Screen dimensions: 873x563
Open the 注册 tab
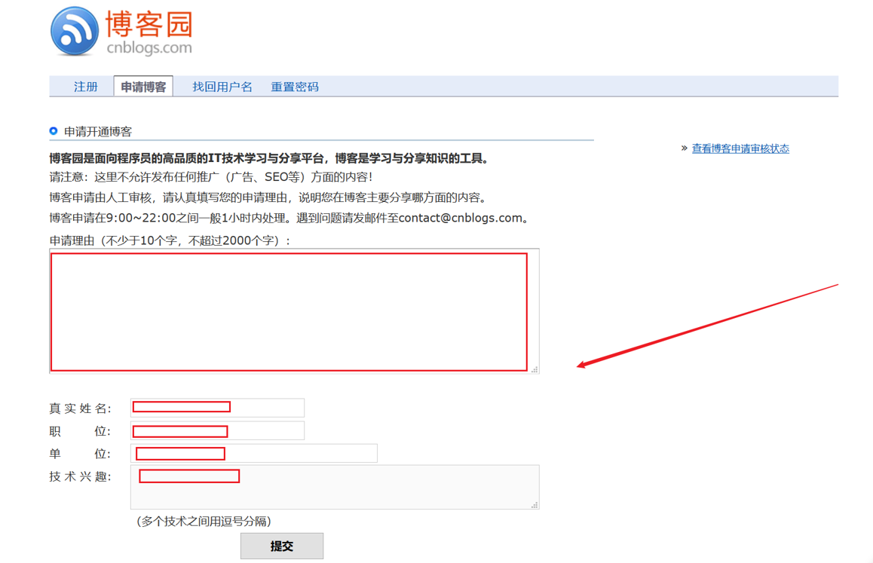click(x=86, y=87)
